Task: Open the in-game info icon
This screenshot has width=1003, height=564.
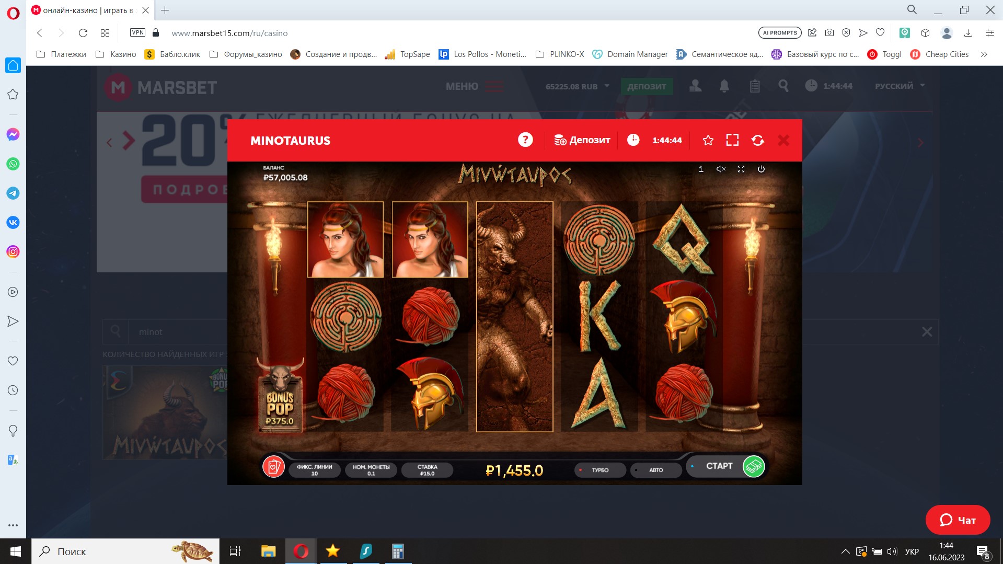Action: coord(701,169)
